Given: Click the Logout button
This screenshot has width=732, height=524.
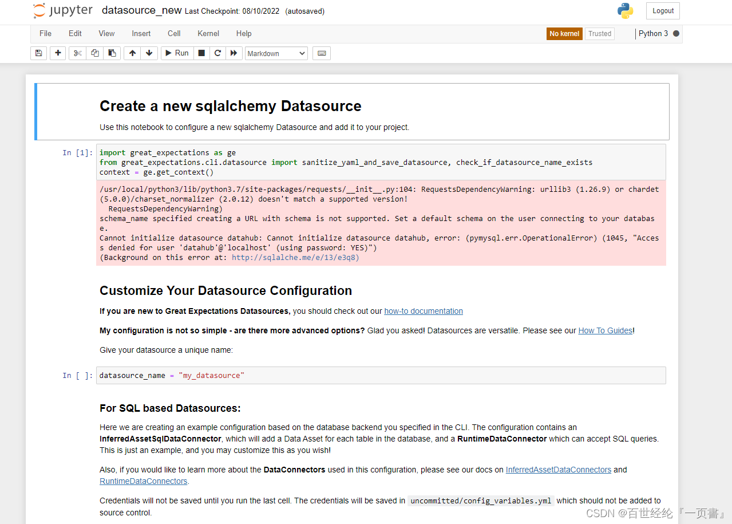Looking at the screenshot, I should tap(663, 11).
